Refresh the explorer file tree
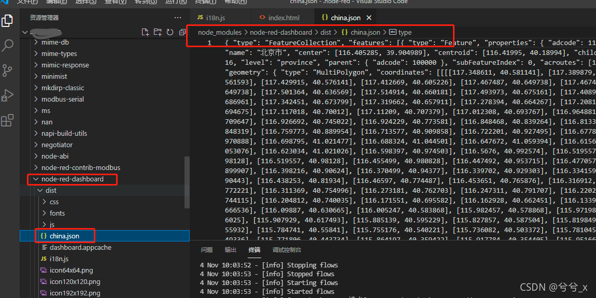 tap(169, 32)
